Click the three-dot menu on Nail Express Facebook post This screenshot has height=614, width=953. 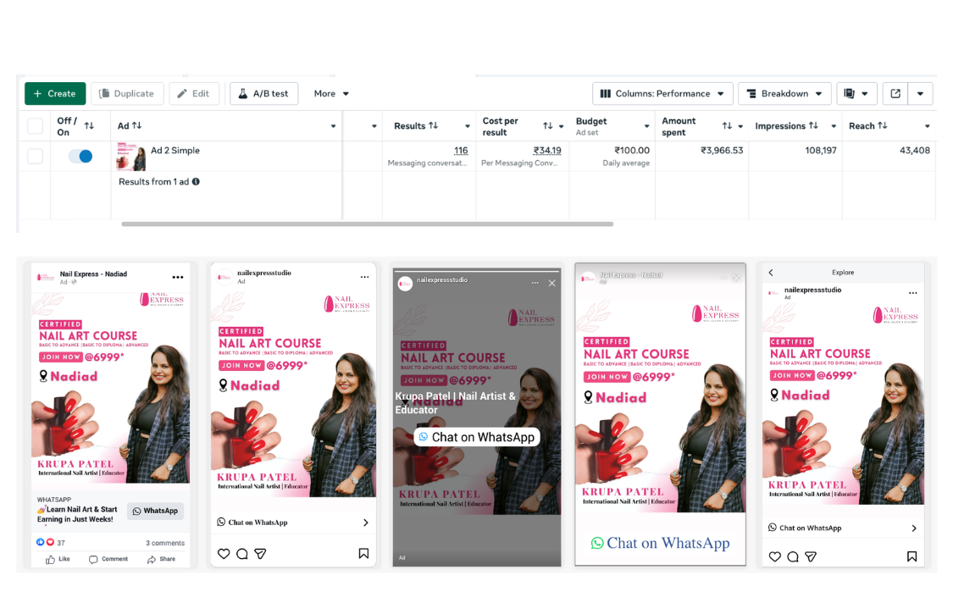(177, 277)
